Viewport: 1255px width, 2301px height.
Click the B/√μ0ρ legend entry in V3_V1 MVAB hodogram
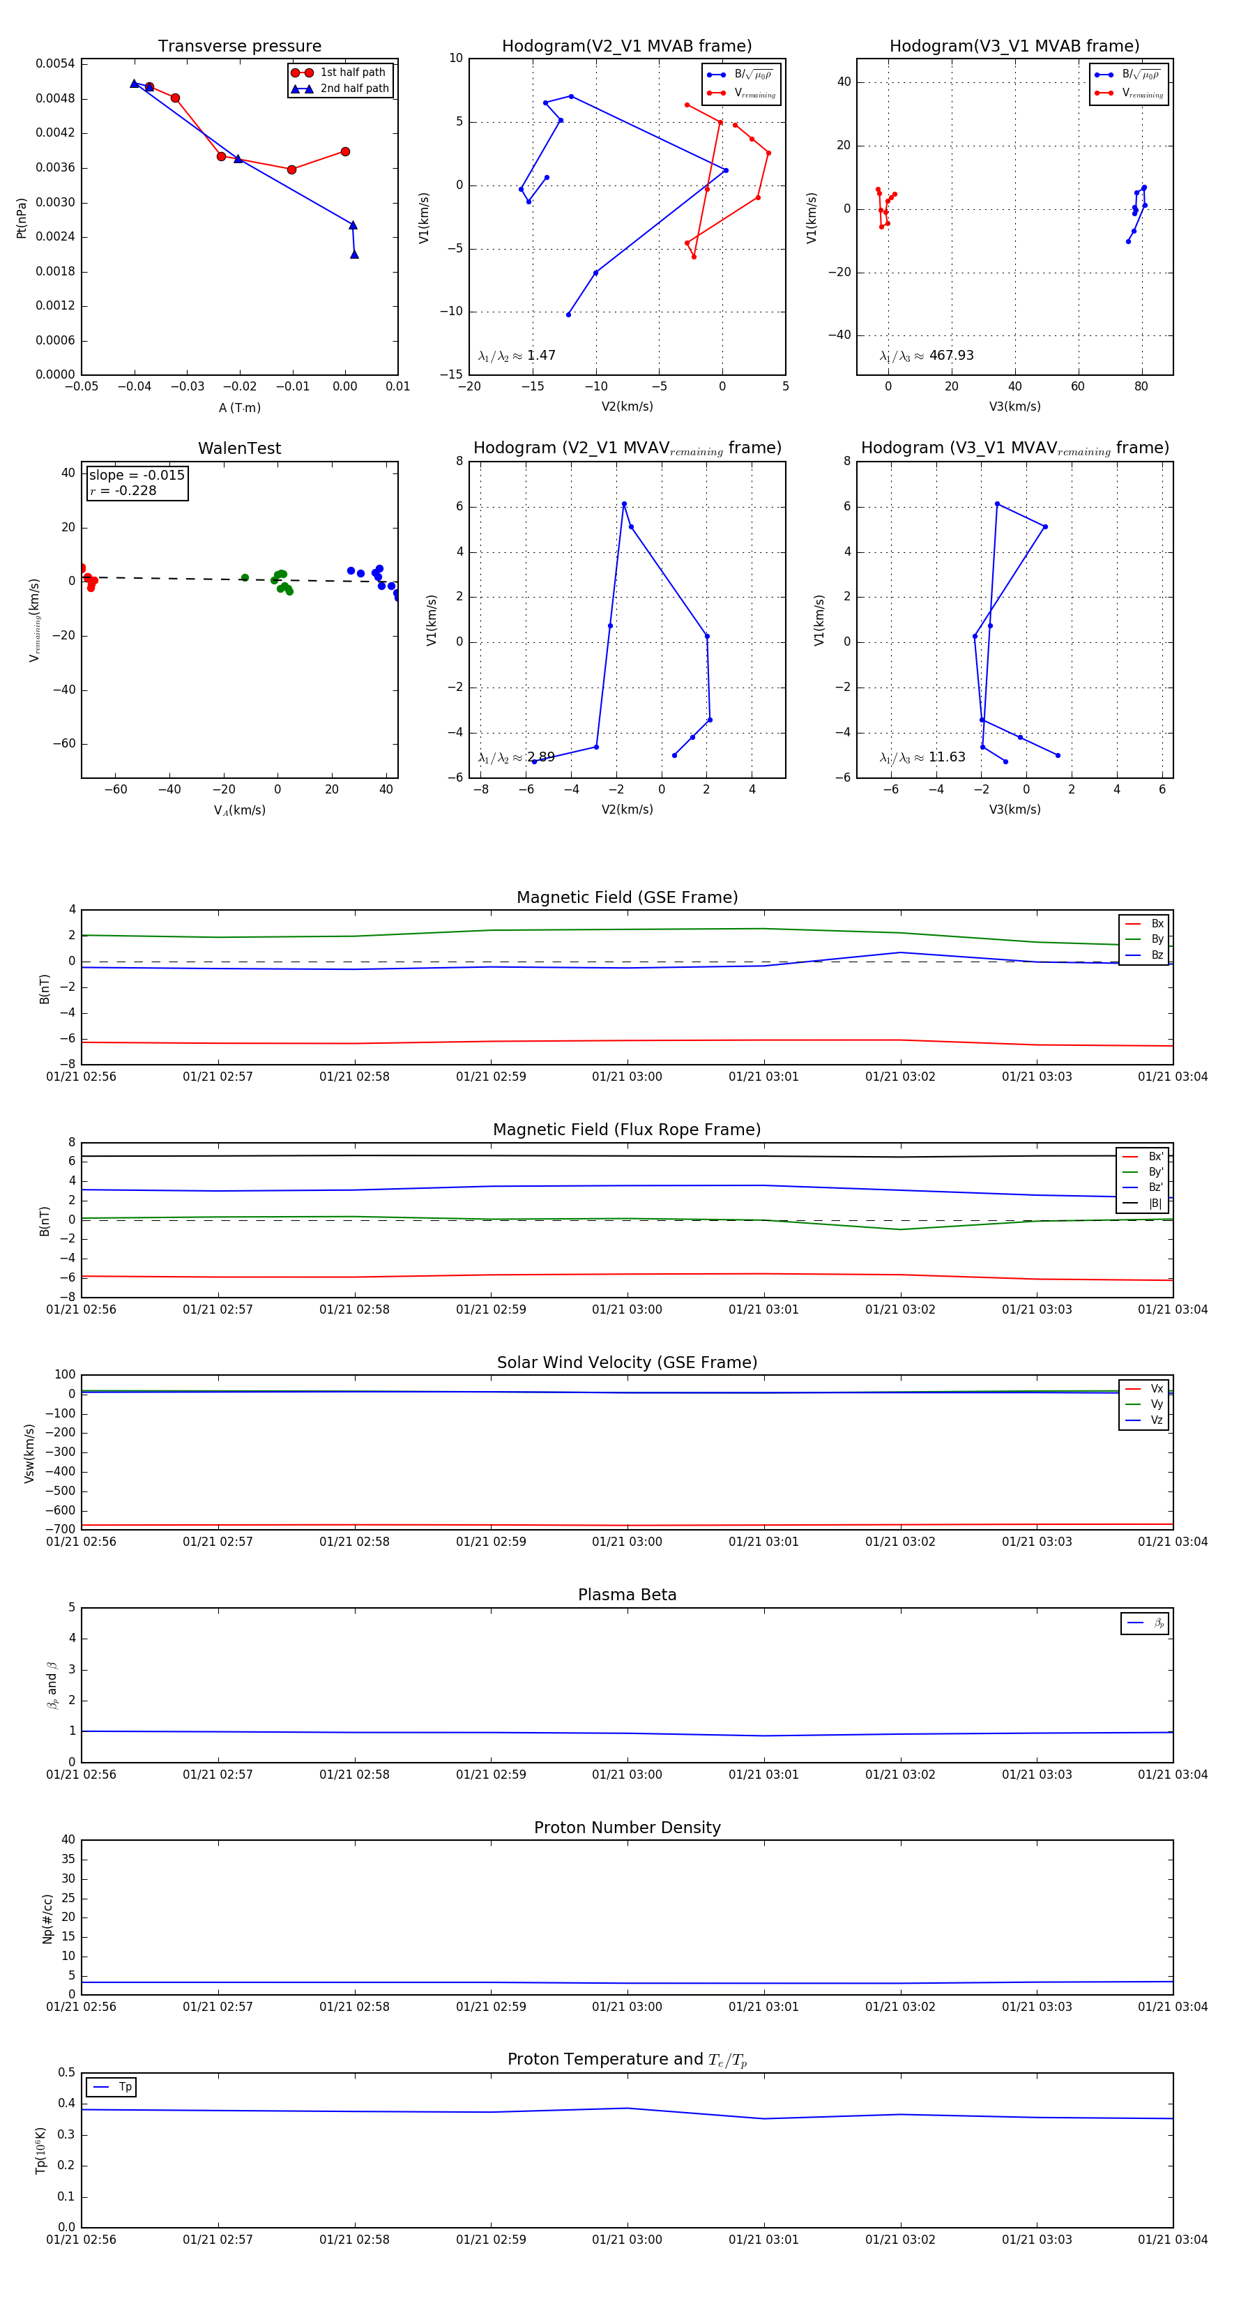[x=1129, y=75]
